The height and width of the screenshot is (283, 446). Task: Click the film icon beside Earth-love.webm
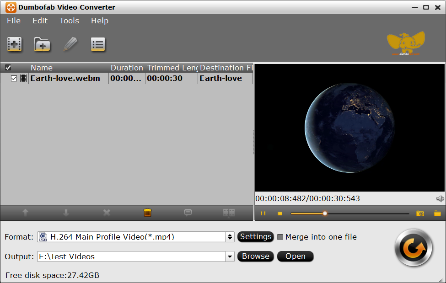[23, 78]
